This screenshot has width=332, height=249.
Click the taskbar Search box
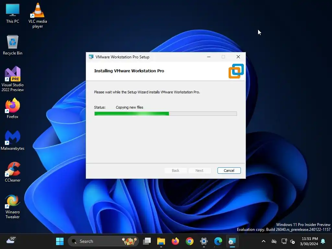pyautogui.click(x=103, y=241)
